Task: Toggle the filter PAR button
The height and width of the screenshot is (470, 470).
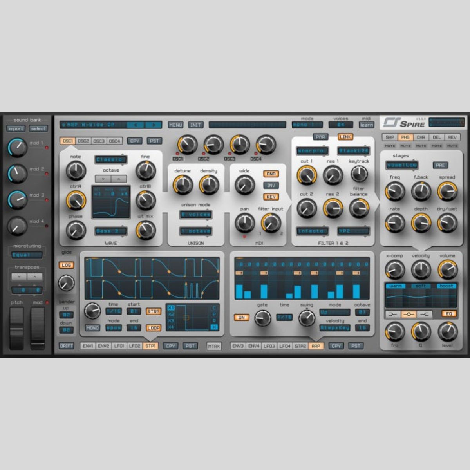Action: tap(320, 137)
